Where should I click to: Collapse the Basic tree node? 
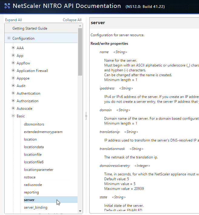click(x=13, y=116)
